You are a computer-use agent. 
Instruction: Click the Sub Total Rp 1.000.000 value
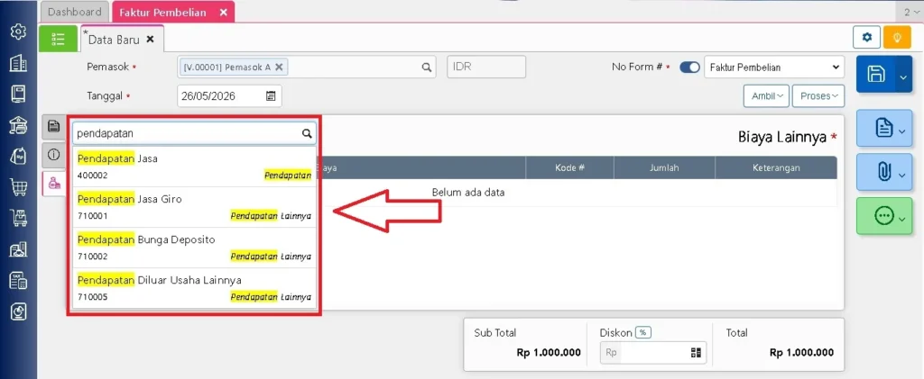click(x=549, y=353)
